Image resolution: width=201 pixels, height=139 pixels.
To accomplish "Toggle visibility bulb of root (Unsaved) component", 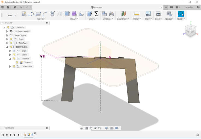I will [8, 27].
